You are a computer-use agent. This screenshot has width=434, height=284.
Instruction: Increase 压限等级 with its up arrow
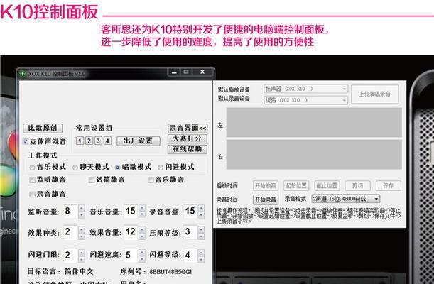coord(201,229)
